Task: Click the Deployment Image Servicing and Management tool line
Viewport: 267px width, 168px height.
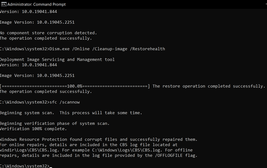Action: (57, 60)
